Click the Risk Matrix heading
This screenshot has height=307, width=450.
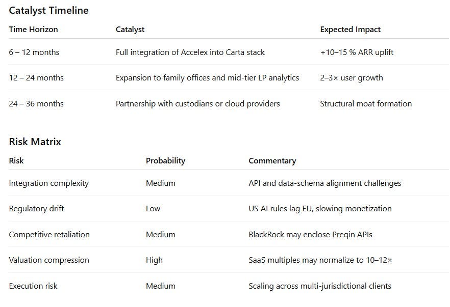(x=35, y=142)
